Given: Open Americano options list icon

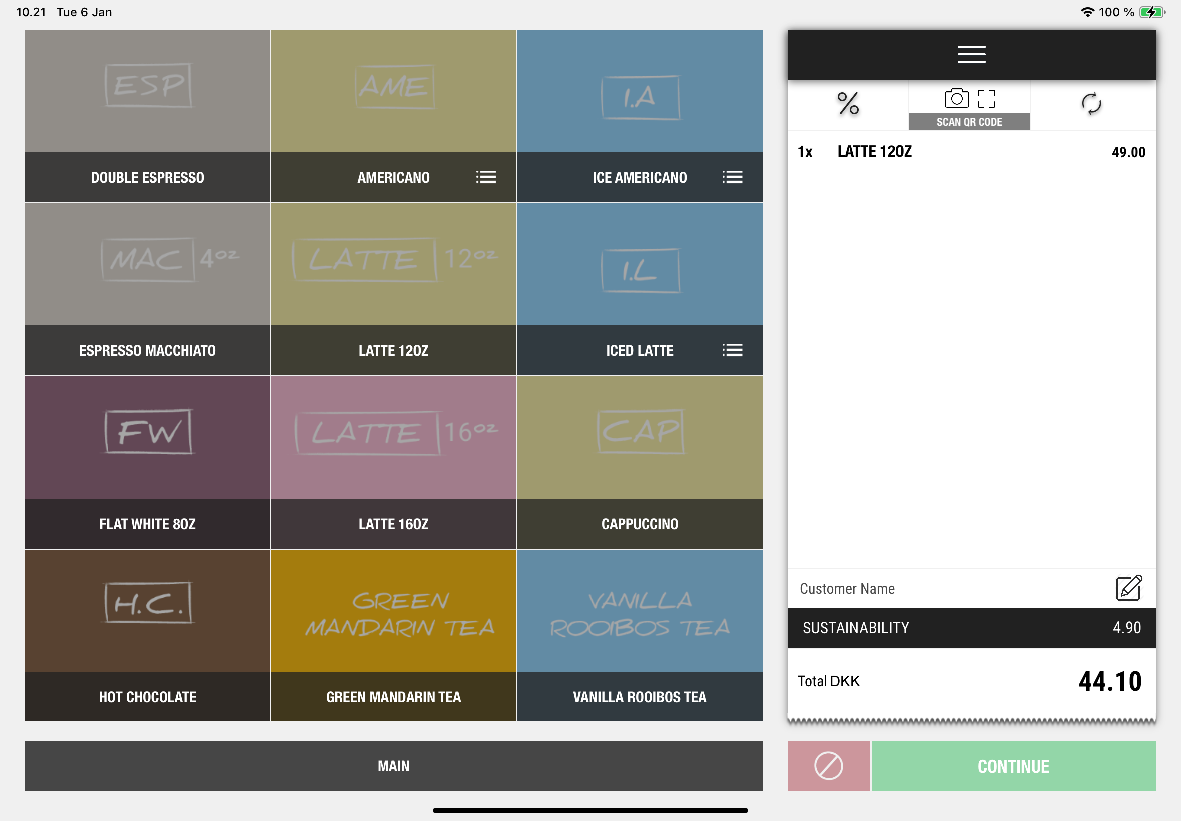Looking at the screenshot, I should tap(486, 177).
